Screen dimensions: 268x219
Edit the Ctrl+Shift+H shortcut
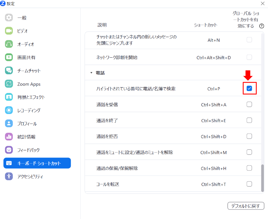(x=214, y=169)
